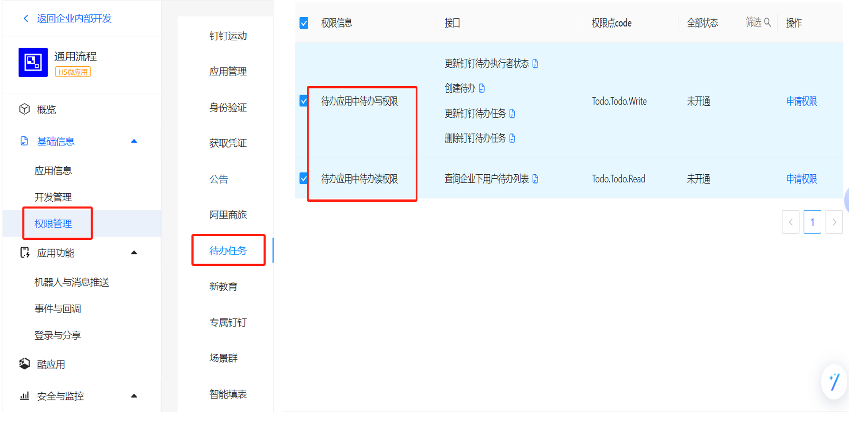Open doc icon beside 删除钉钉待办任务
Screen dimensions: 849x445
click(x=512, y=138)
